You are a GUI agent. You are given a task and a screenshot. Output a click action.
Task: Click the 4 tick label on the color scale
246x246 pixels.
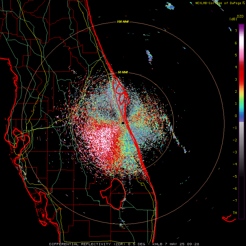(x=236, y=67)
